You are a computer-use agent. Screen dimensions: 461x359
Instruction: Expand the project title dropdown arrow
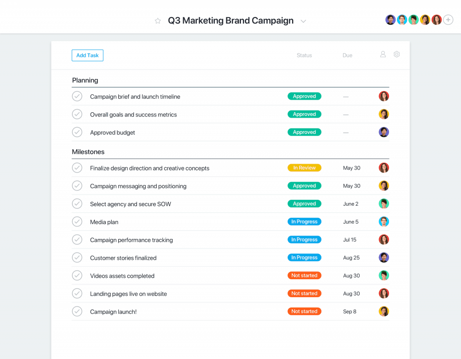pos(303,21)
